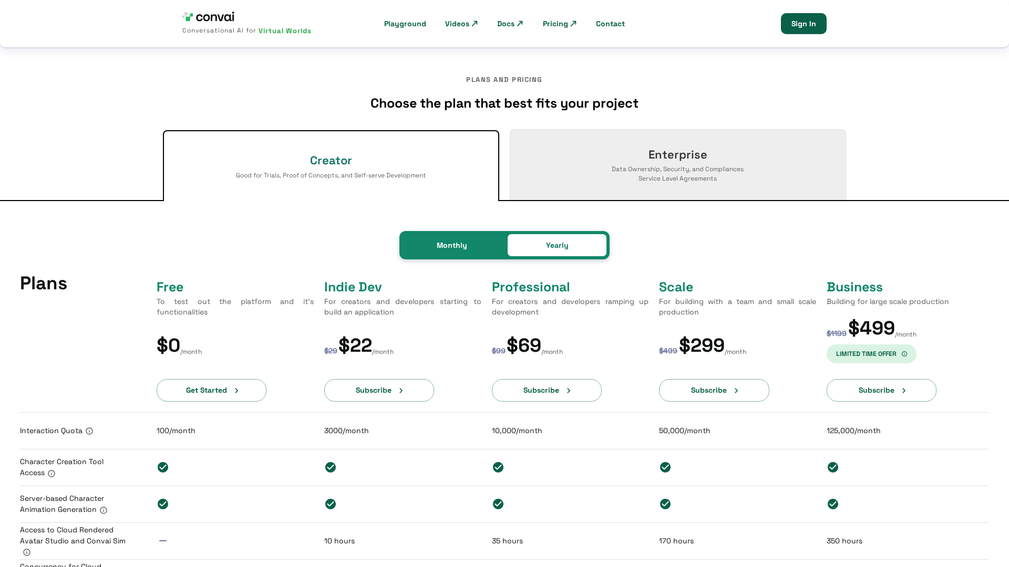Subscribe to the Indie Dev plan
This screenshot has width=1009, height=567.
[379, 390]
